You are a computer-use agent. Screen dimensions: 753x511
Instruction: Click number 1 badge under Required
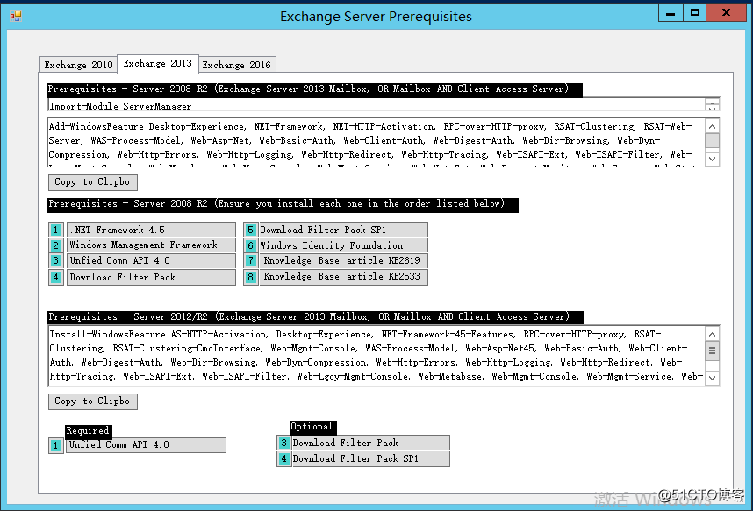point(56,445)
